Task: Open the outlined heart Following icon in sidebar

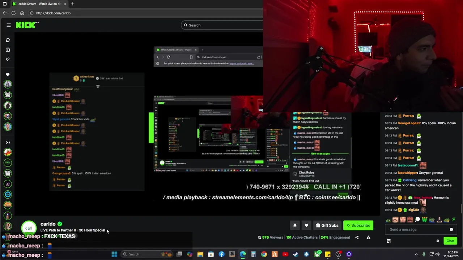Action: tap(8, 59)
